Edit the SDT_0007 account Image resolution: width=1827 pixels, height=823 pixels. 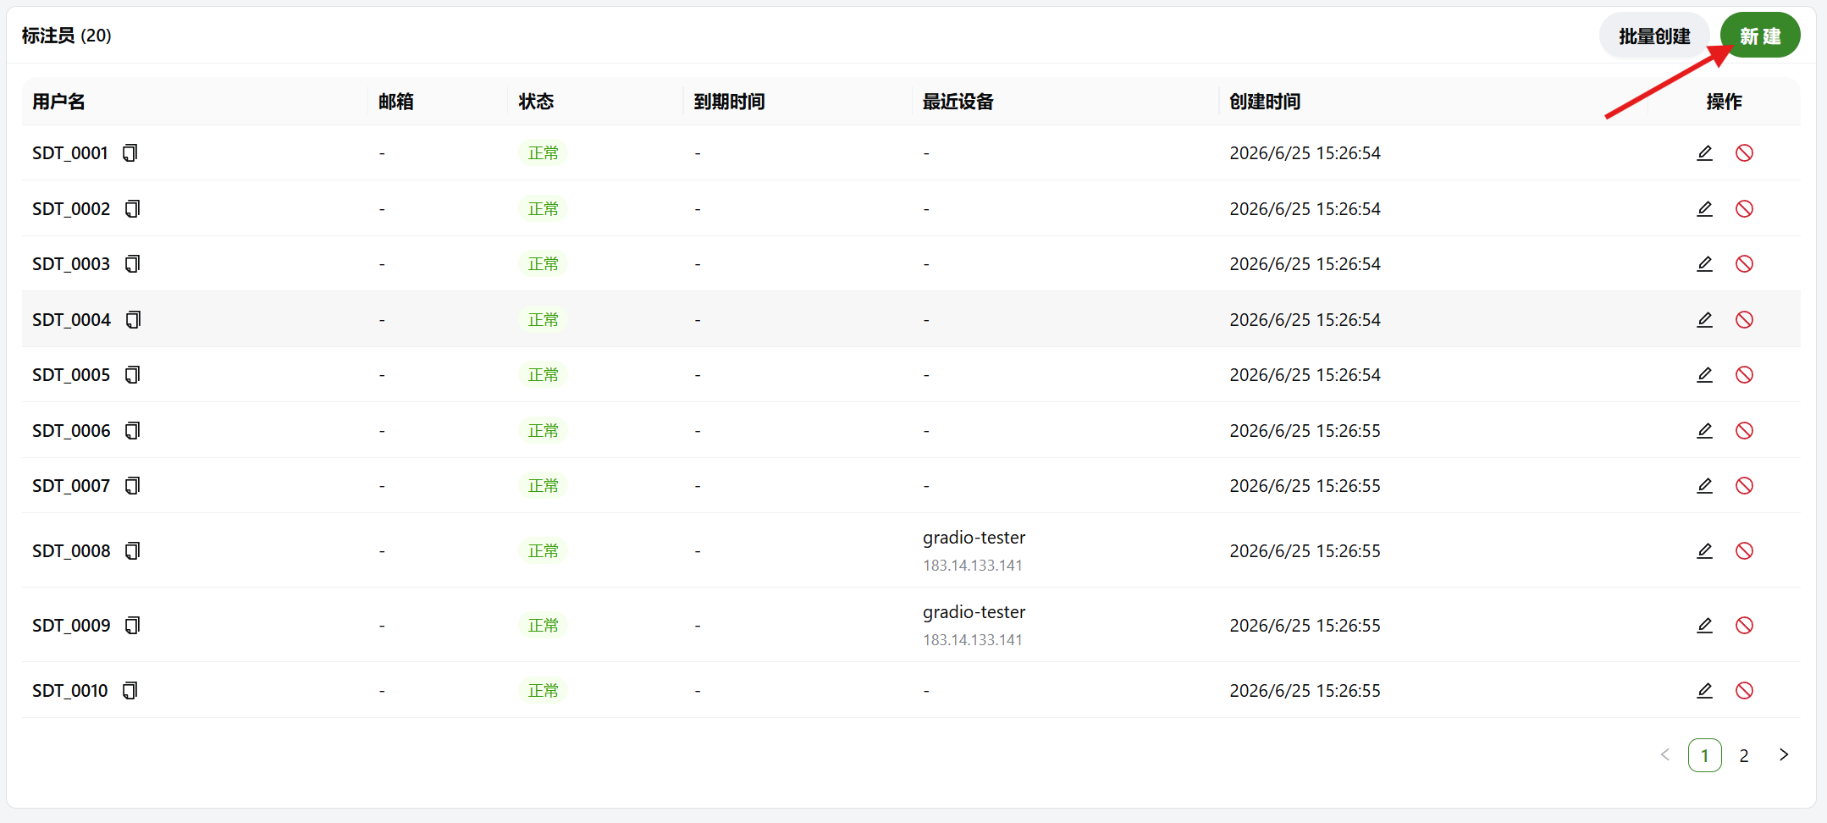(x=1704, y=486)
